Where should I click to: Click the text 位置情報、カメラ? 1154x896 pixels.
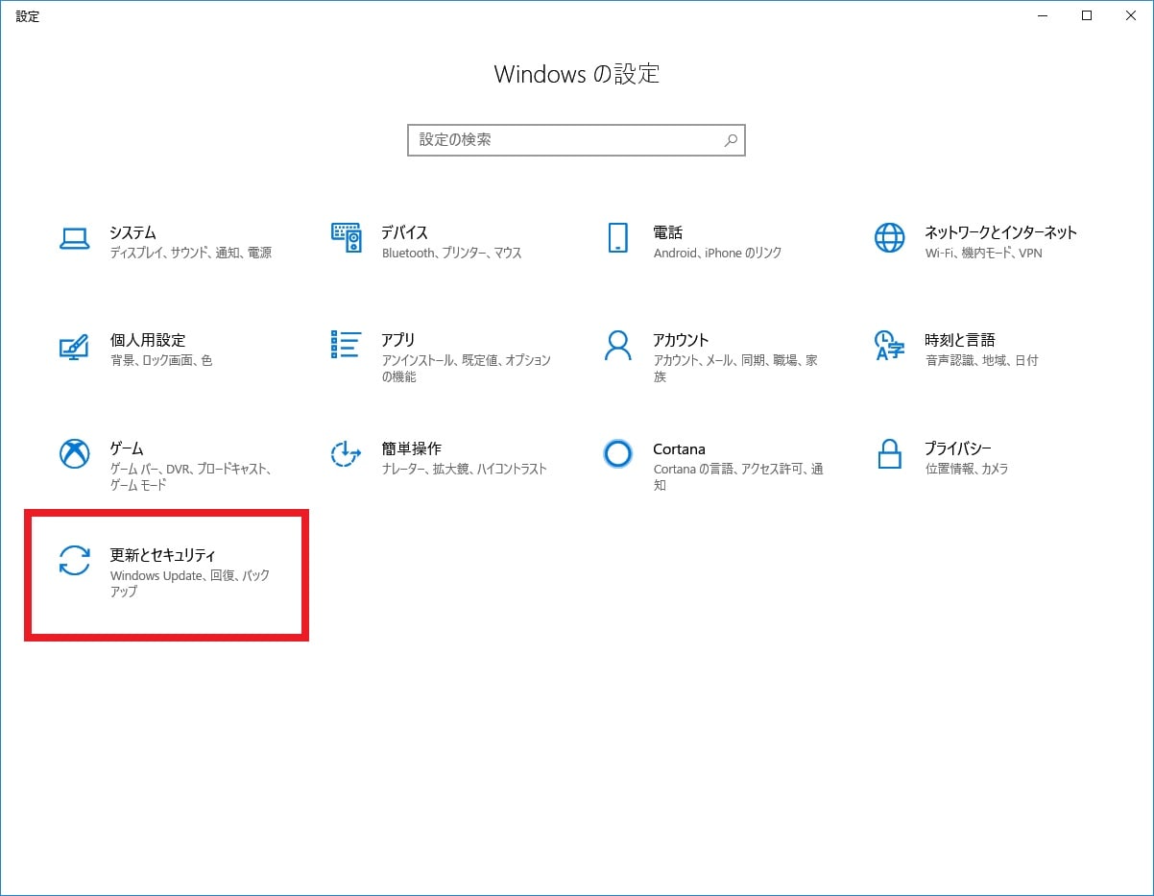pyautogui.click(x=966, y=470)
